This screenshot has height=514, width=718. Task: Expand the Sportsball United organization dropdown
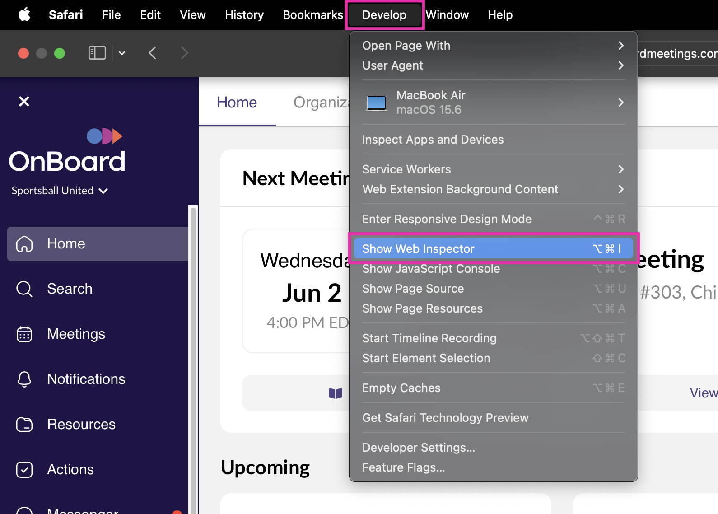click(60, 191)
